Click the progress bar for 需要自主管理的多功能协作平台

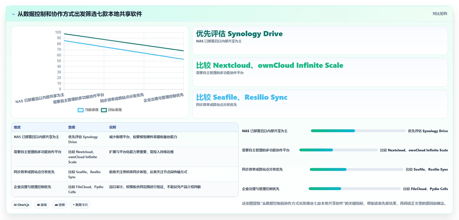pyautogui.click(x=338, y=150)
